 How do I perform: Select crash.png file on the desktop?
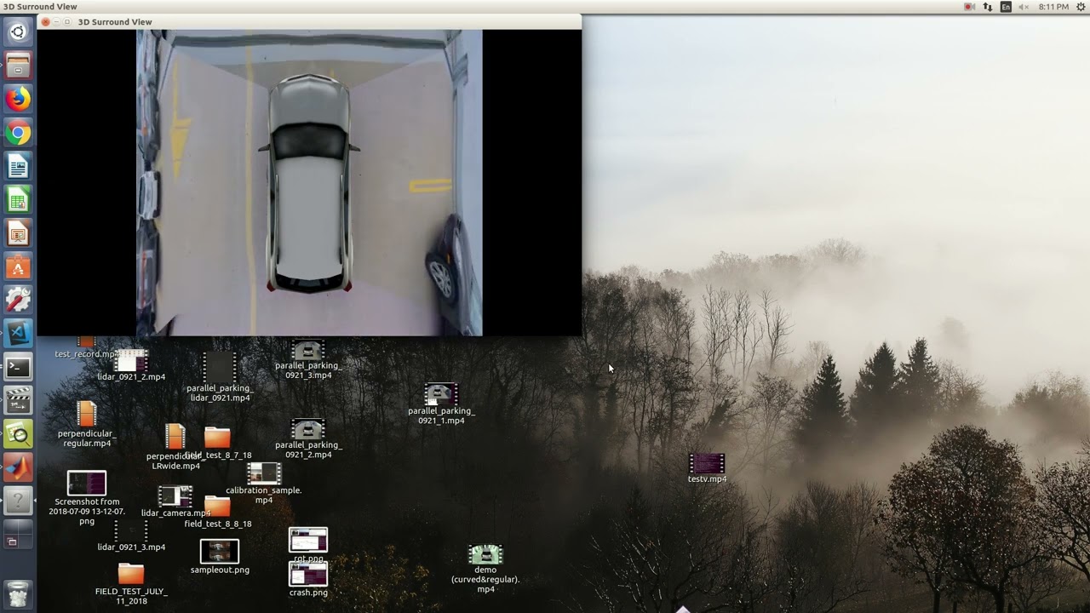tap(308, 580)
